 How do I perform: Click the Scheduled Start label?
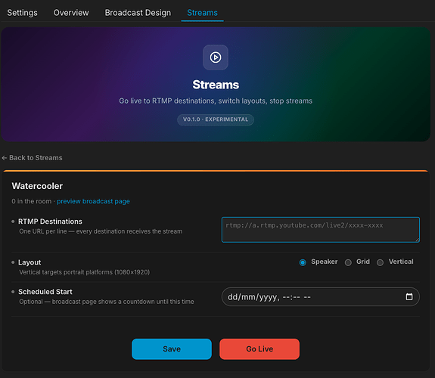(45, 292)
